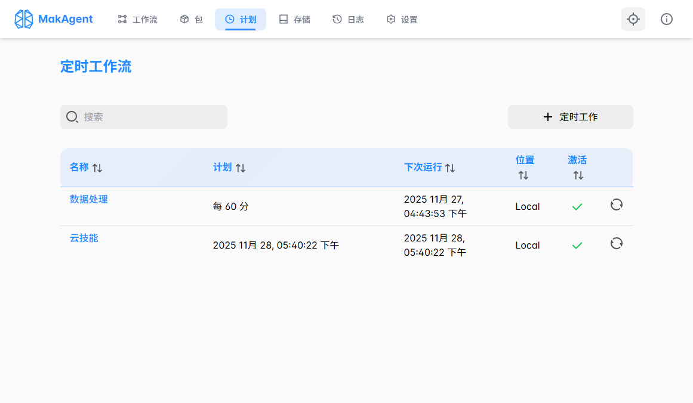Open the info circle icon
The image size is (693, 403).
[666, 19]
